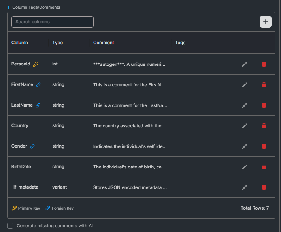Click 'The country associated with the ...' comment
The image size is (281, 232).
tap(130, 126)
